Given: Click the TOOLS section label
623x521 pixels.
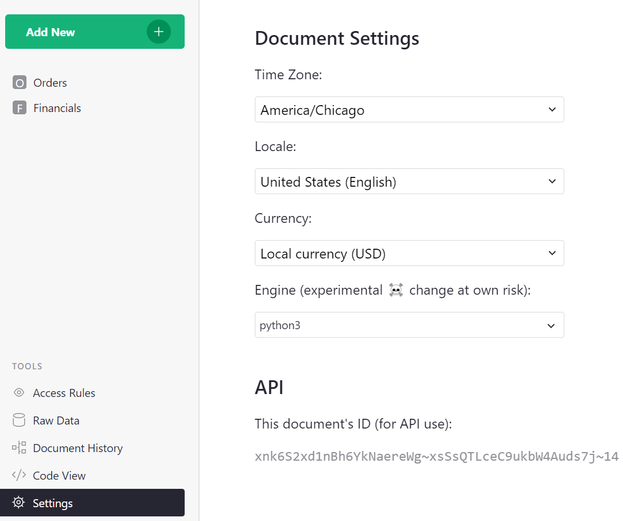Looking at the screenshot, I should (27, 366).
